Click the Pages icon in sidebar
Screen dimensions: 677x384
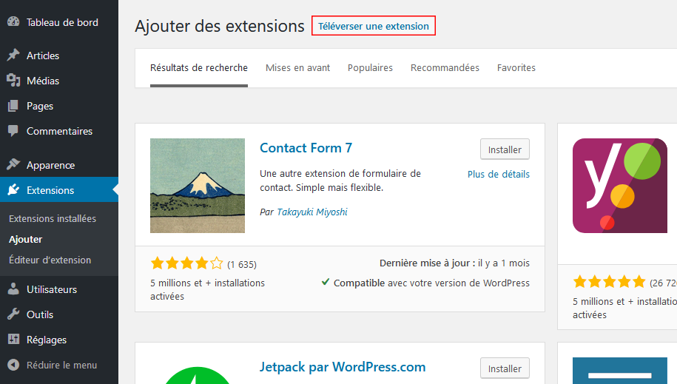pos(13,106)
